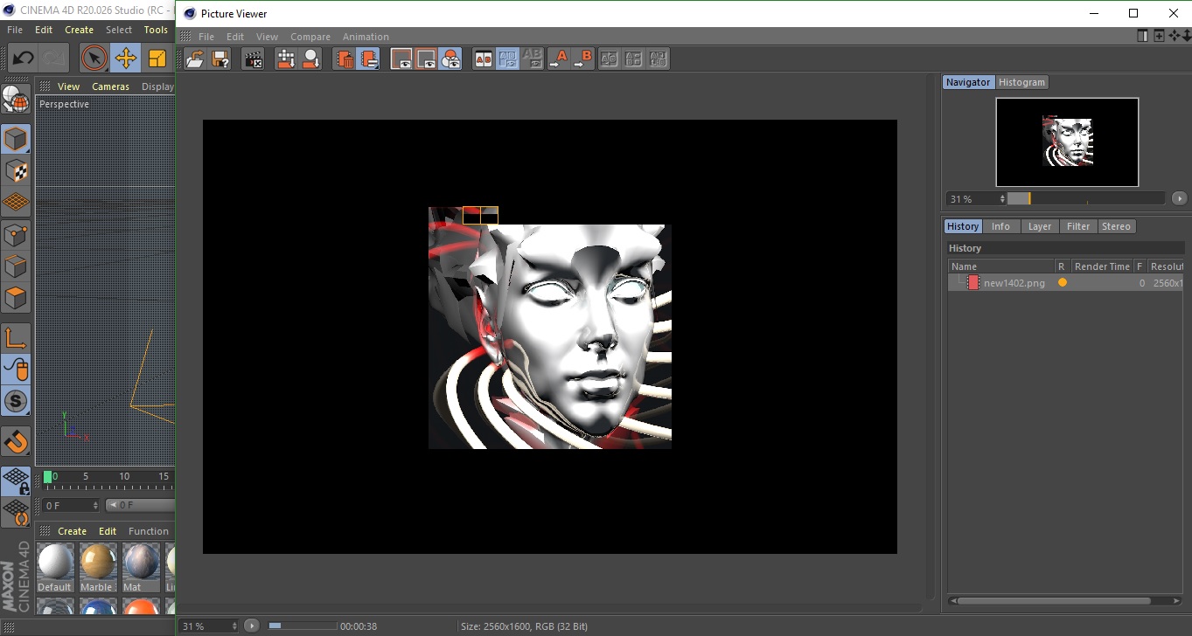The width and height of the screenshot is (1192, 636).
Task: Select the Scale tool in Cinema 4D
Action: (x=157, y=59)
